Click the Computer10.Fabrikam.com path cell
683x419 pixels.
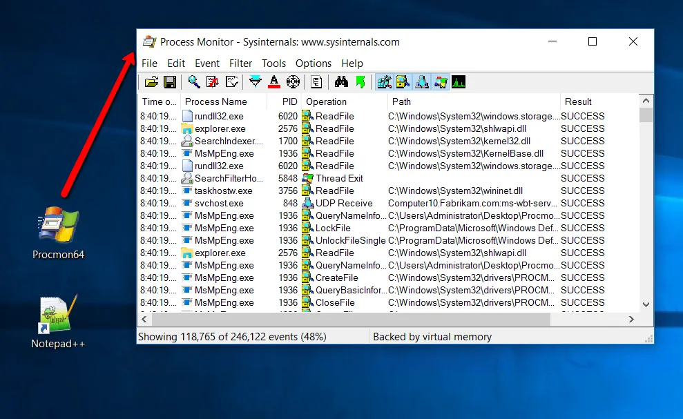[472, 204]
